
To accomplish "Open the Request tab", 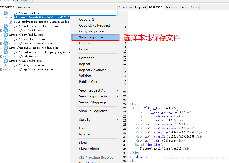I will 140,7.
